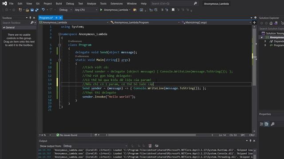Click the Redo toolbar icon

tap(51, 10)
